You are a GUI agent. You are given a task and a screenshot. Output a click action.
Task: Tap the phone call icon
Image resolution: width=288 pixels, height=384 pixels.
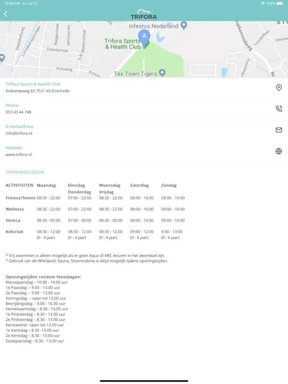[x=279, y=109]
